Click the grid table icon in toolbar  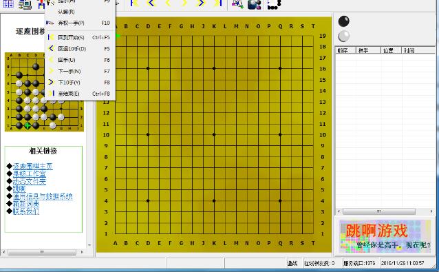[8, 3]
